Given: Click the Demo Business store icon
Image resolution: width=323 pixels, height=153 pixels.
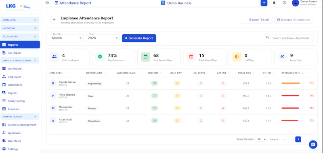Looking at the screenshot, I should (x=163, y=3).
